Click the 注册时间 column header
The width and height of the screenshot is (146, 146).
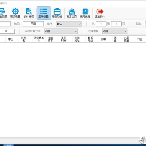(66, 39)
